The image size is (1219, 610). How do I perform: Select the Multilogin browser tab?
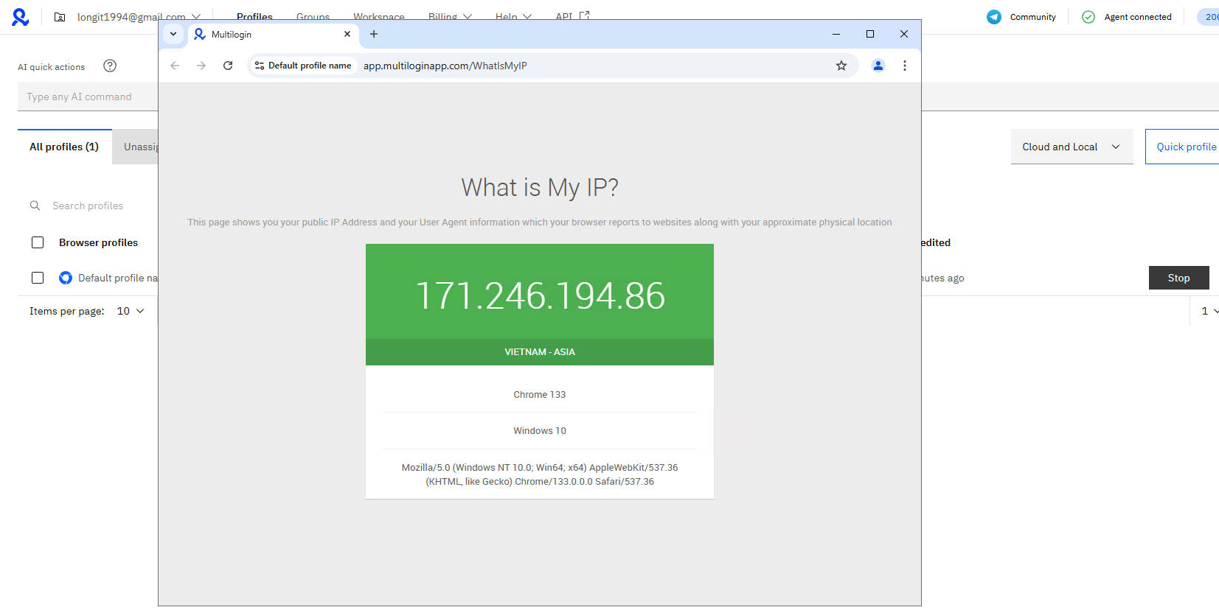(x=274, y=34)
